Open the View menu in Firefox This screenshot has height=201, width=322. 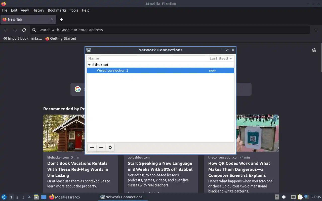(x=25, y=10)
